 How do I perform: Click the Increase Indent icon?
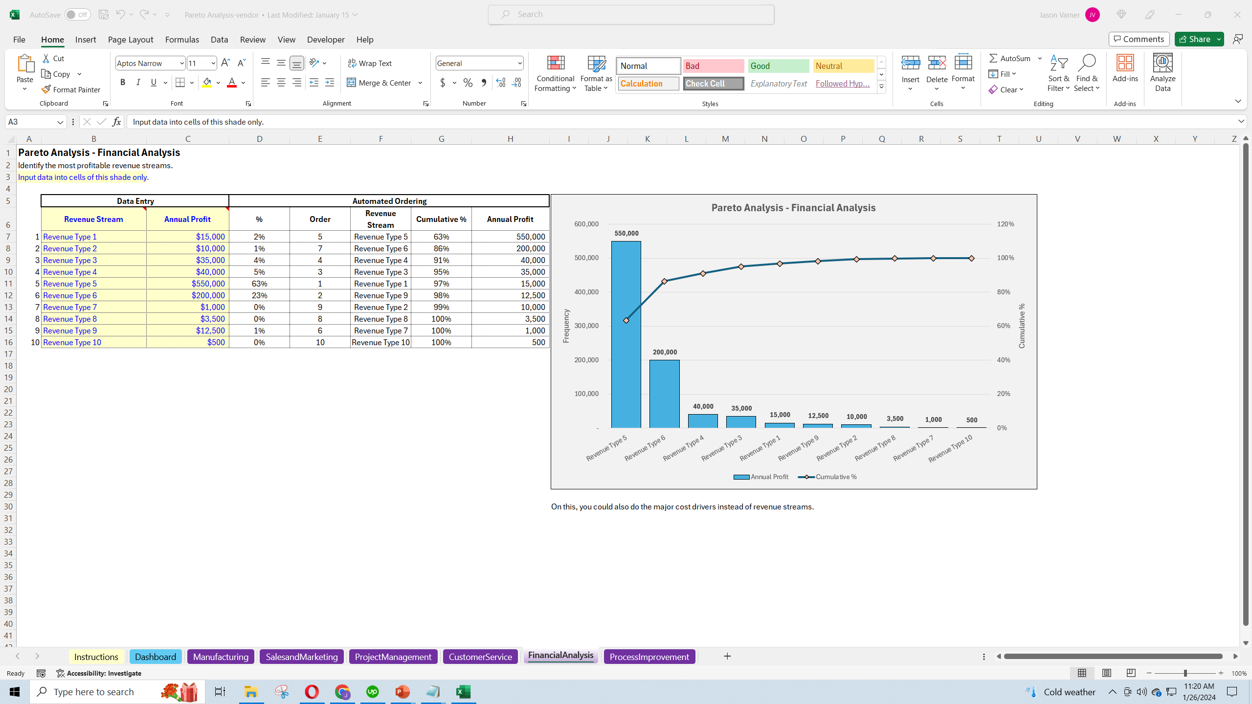point(330,83)
